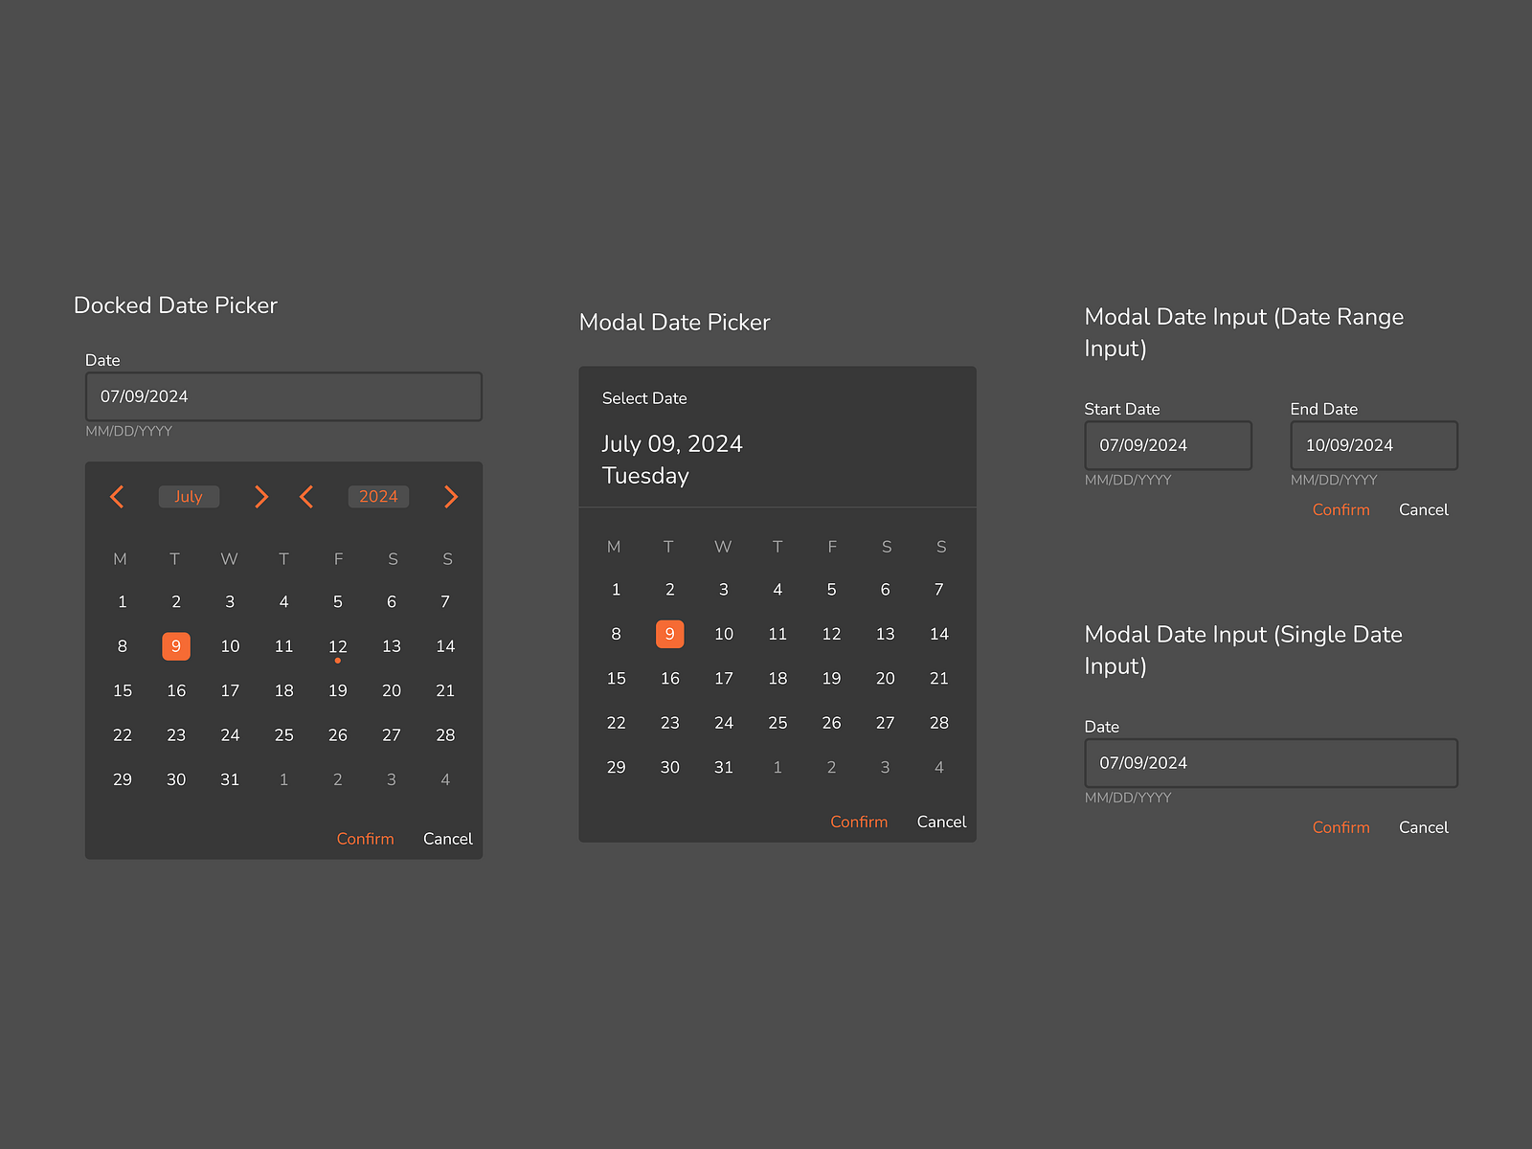Click the M weekday column header in modal picker

(614, 546)
